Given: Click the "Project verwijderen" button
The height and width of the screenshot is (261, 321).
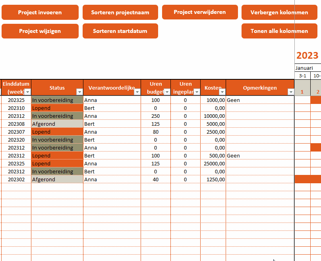Looking at the screenshot, I should 200,12.
